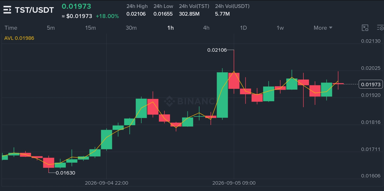
Task: Choose the 1D chart interval
Action: point(243,28)
